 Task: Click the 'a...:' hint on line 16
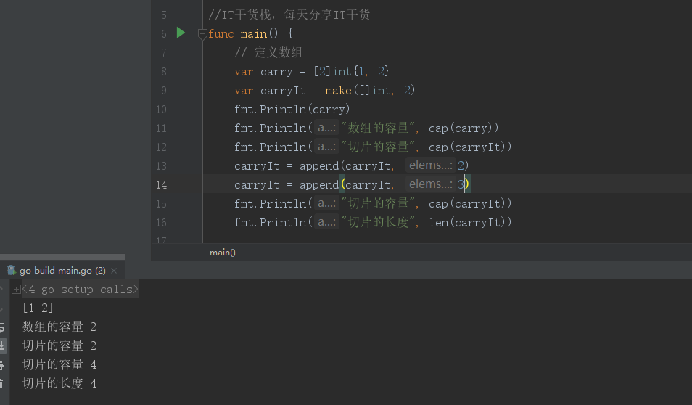click(326, 221)
